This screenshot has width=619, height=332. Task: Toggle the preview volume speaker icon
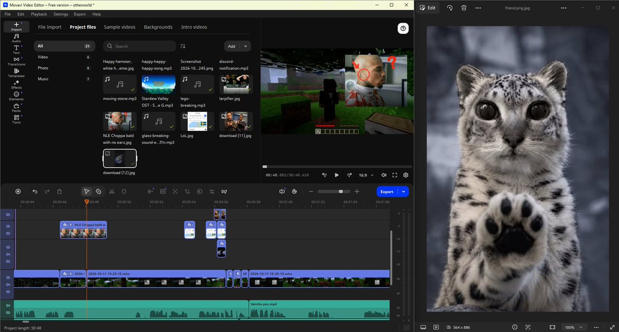click(383, 175)
